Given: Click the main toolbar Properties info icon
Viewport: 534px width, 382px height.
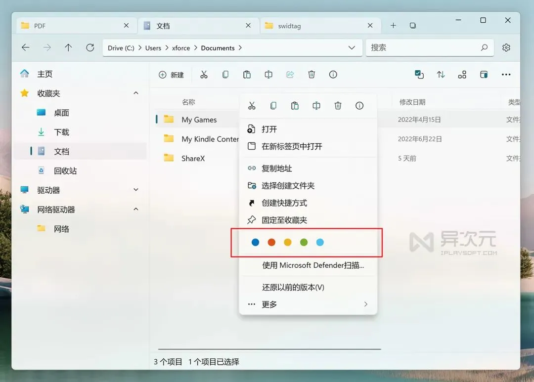Looking at the screenshot, I should pos(333,75).
